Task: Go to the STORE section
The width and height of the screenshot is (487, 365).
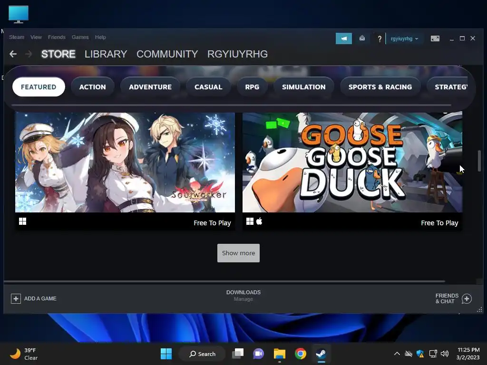Action: tap(58, 54)
